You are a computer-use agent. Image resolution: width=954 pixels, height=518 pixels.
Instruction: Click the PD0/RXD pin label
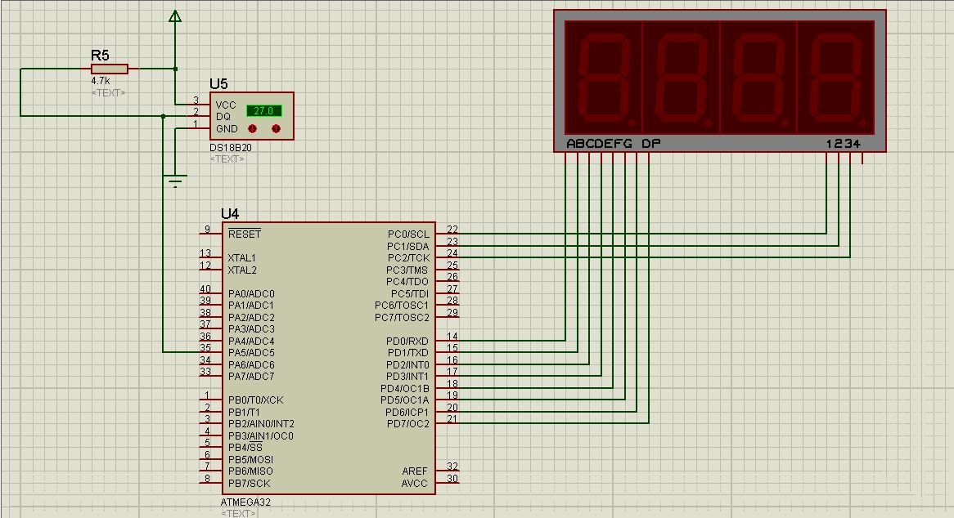tap(407, 342)
